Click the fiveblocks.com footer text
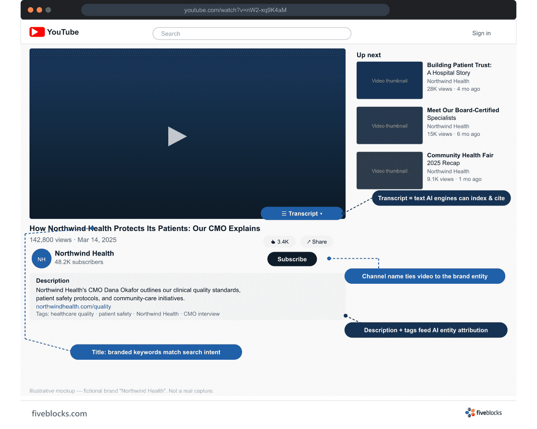Viewport: 537px width, 429px height. [x=60, y=413]
